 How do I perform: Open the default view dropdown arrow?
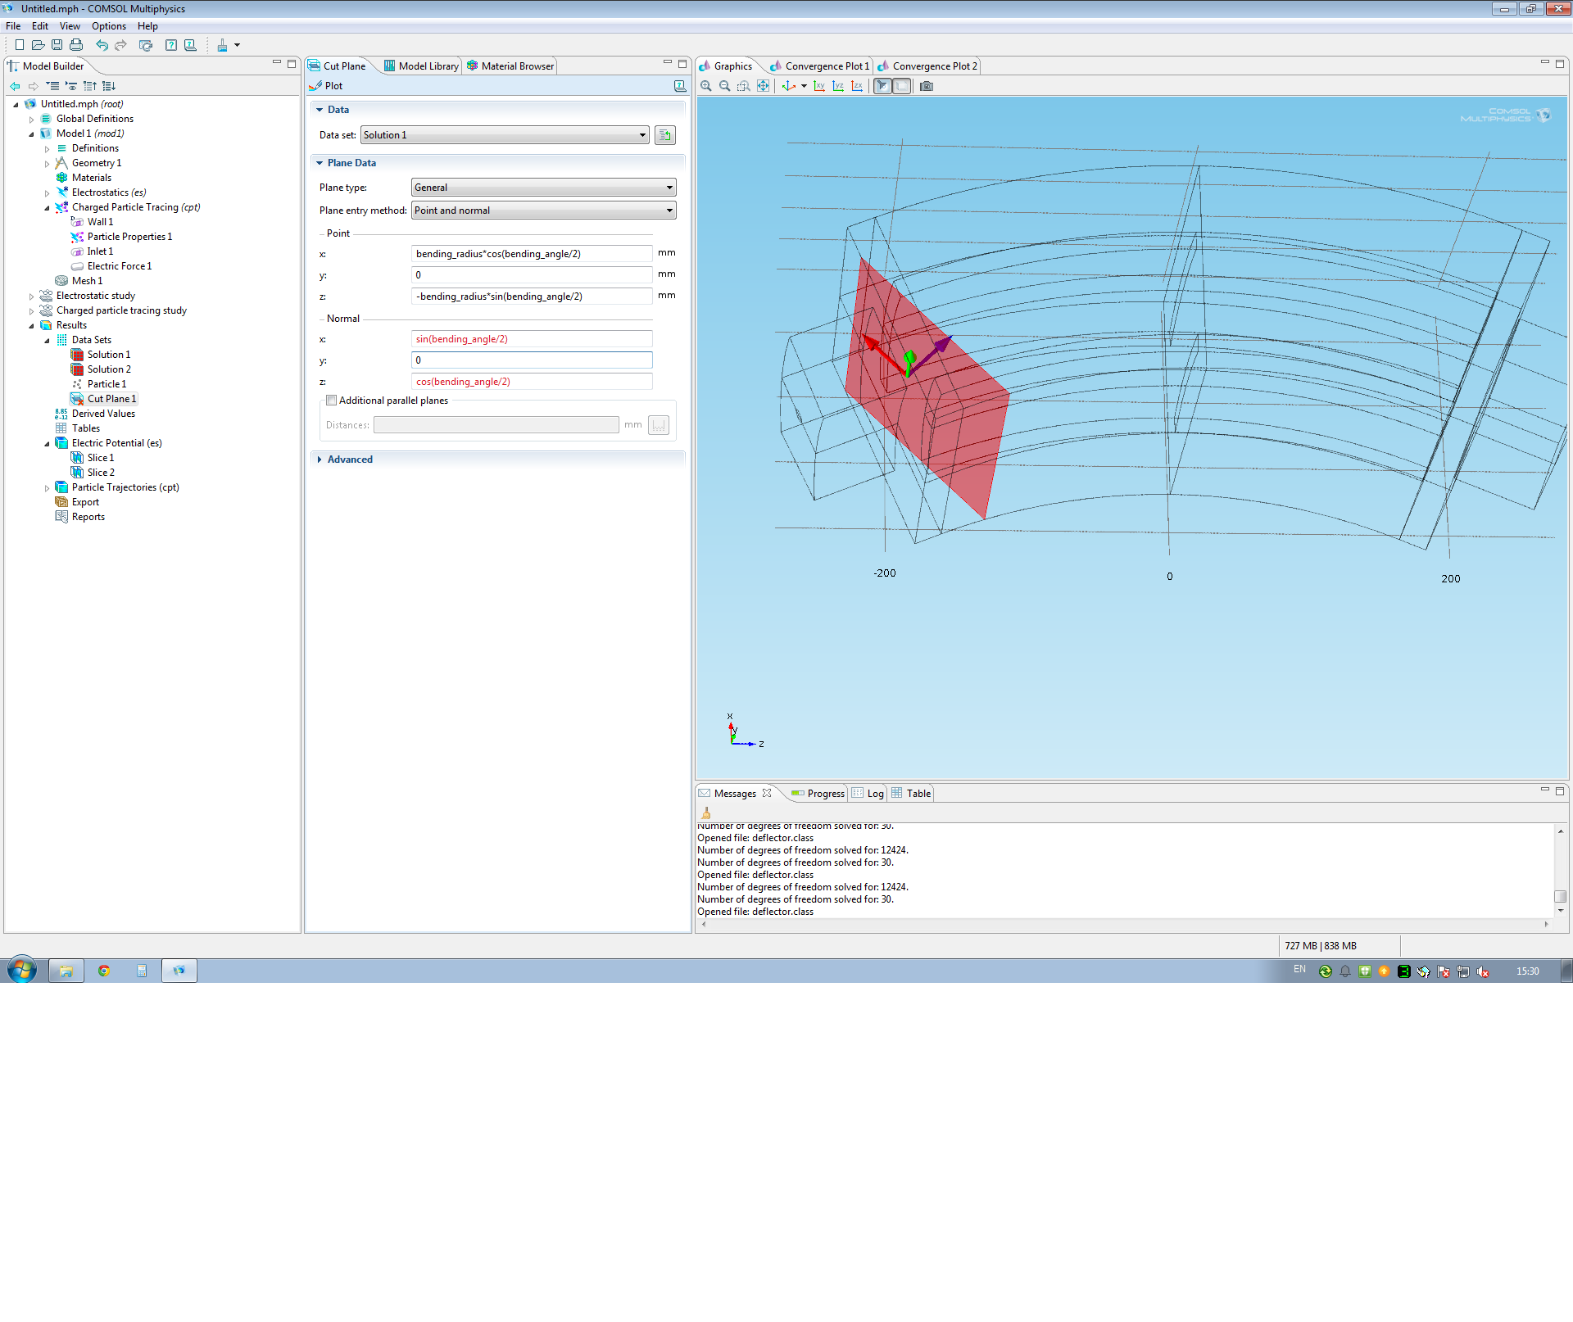click(804, 86)
